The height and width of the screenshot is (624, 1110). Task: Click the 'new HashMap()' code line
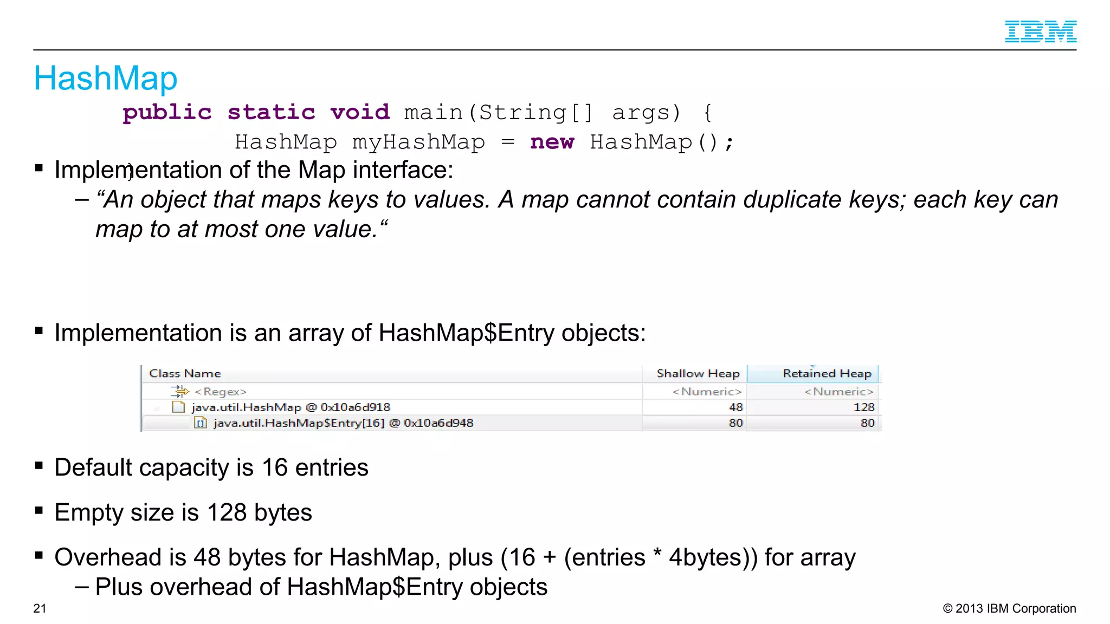484,142
